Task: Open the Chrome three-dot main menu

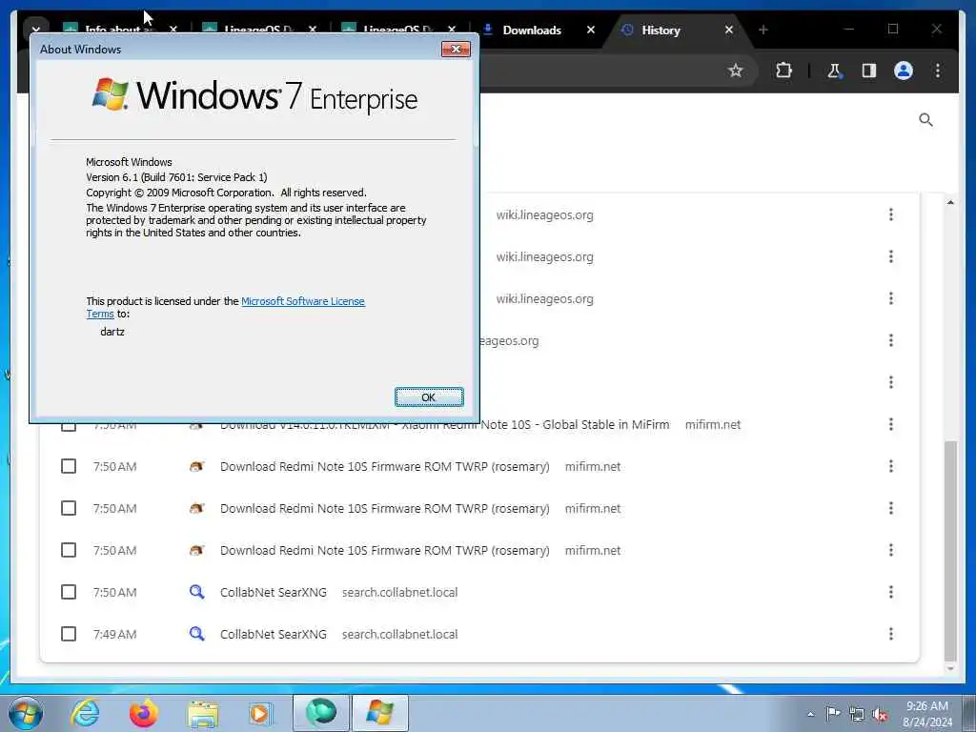Action: pos(938,71)
